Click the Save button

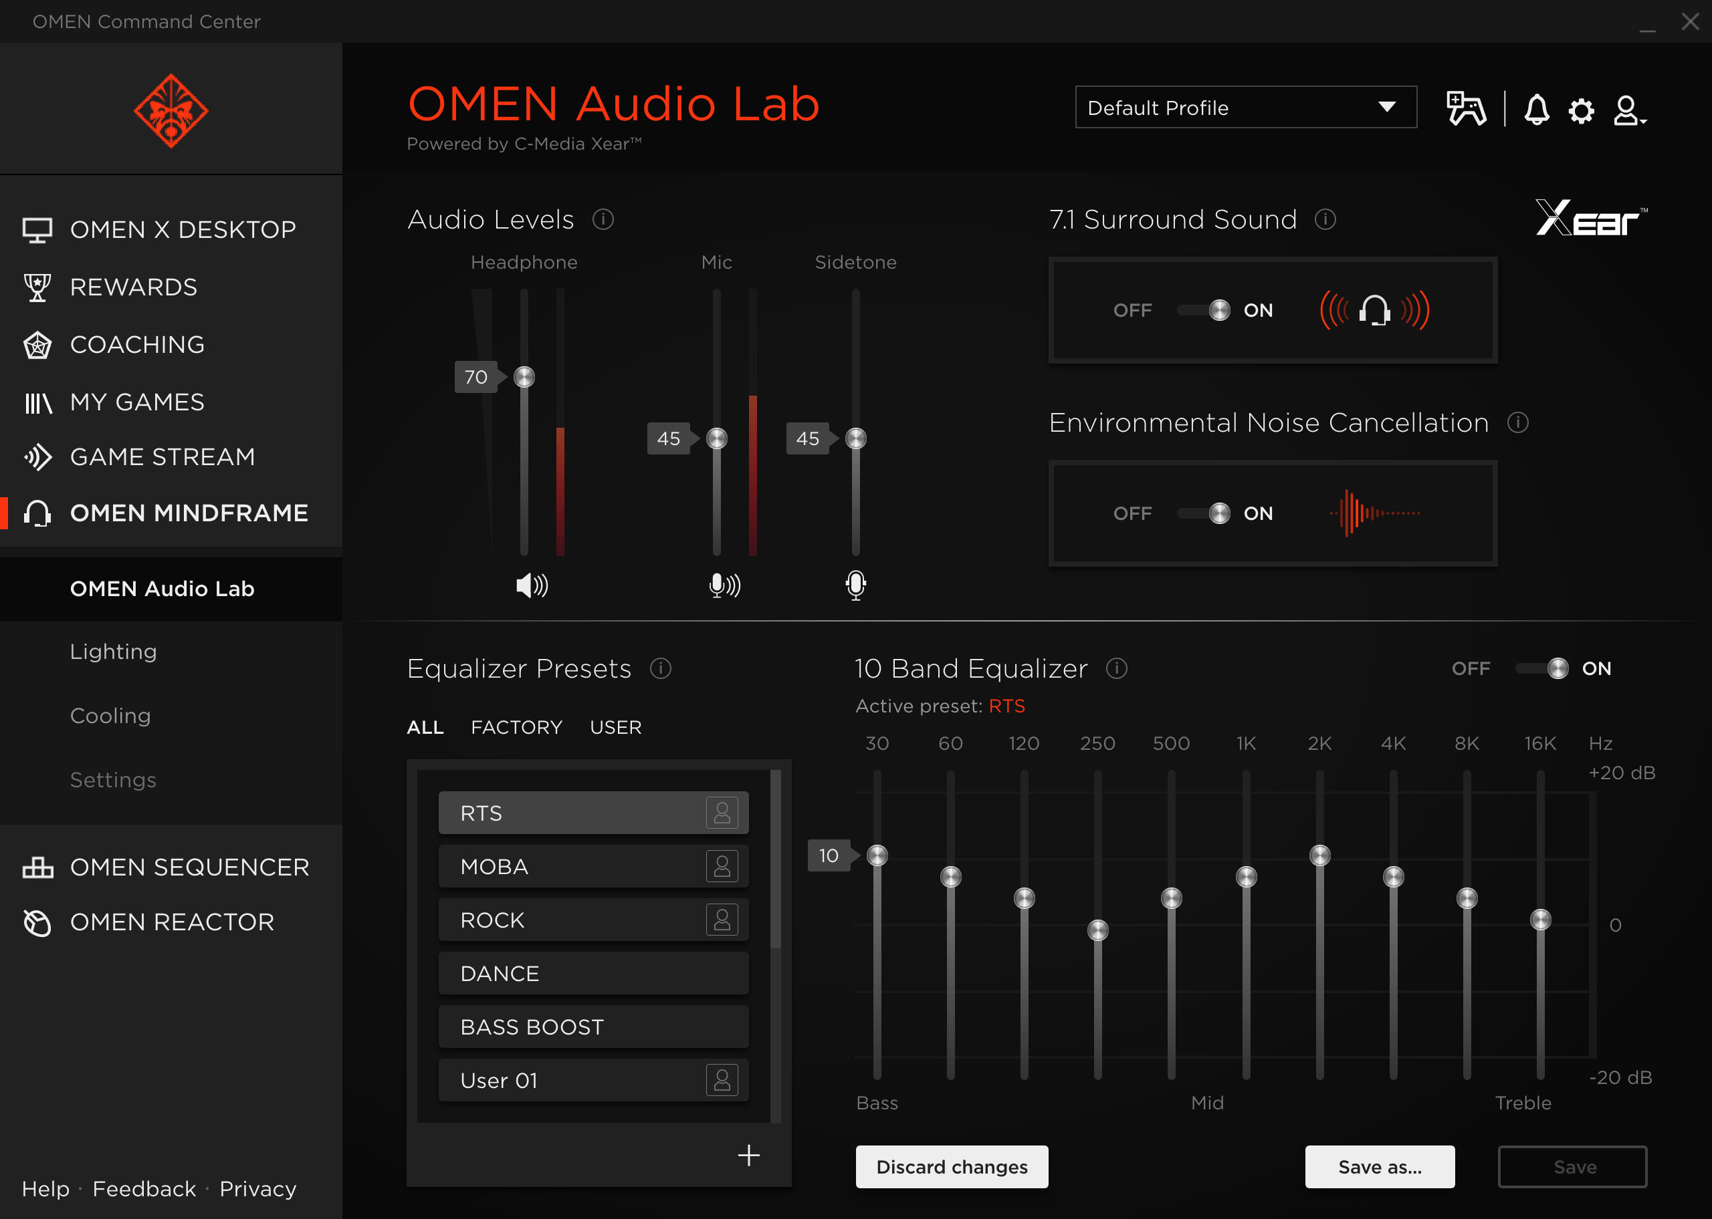[x=1573, y=1168]
